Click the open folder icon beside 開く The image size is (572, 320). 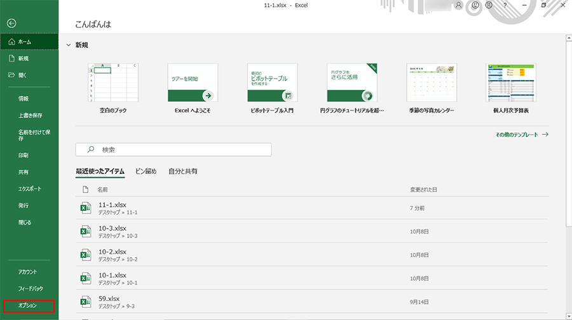click(11, 75)
